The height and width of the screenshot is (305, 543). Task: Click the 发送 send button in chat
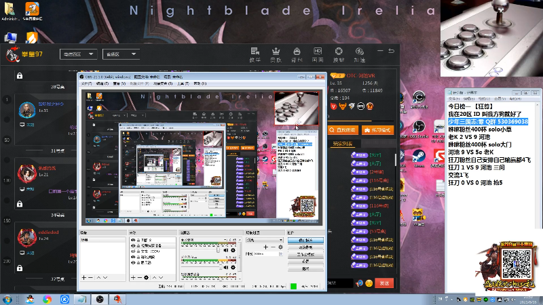(x=384, y=283)
